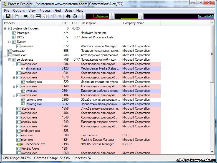Viewport: 217px width, 163px height.
Task: Click the nTuneService.exe NVIDIA icon
Action: tap(19, 144)
